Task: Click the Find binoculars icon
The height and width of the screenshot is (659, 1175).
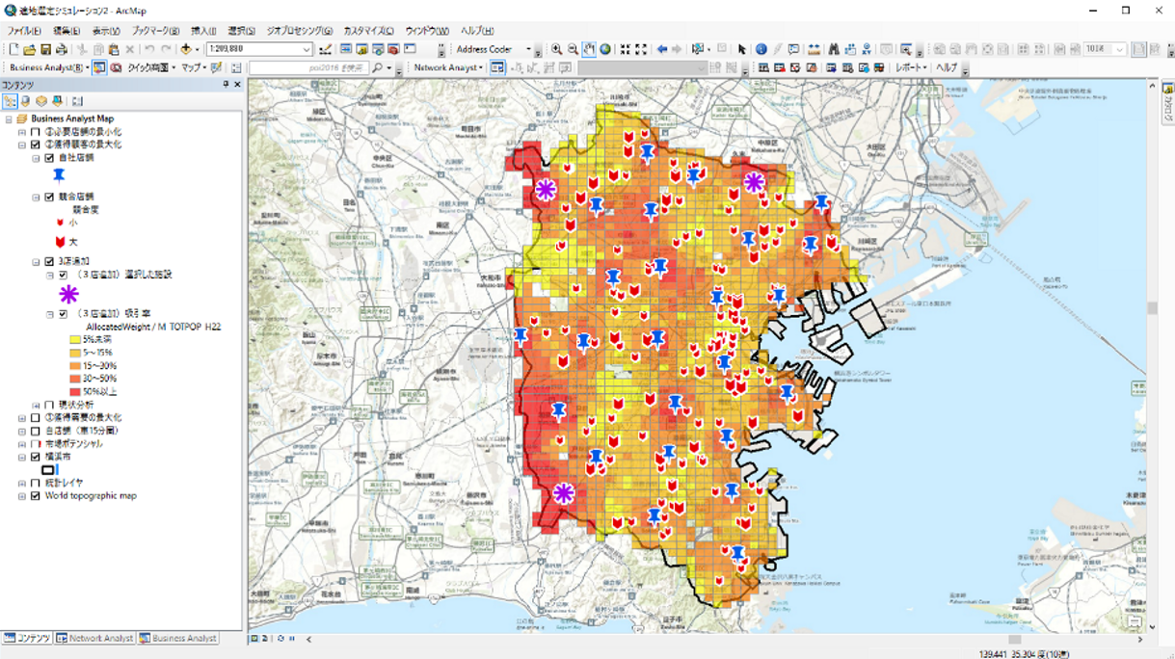Action: tap(834, 49)
